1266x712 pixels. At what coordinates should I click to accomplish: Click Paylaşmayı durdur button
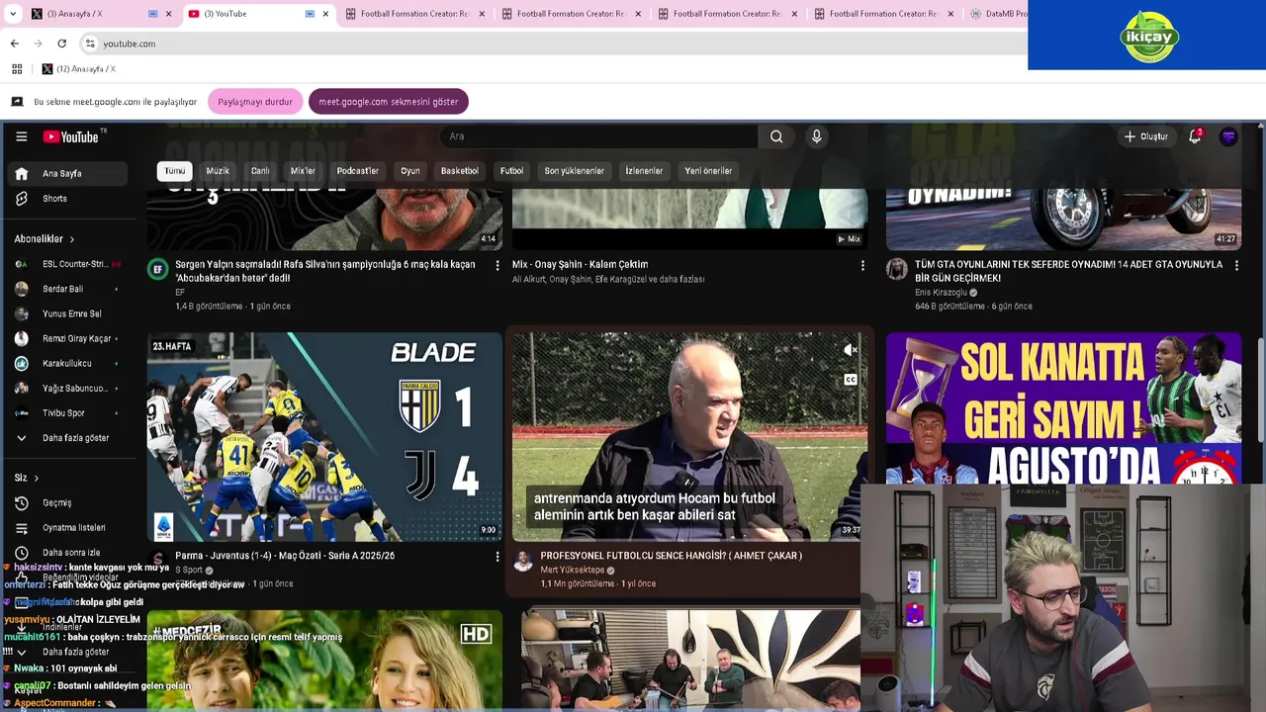tap(255, 102)
